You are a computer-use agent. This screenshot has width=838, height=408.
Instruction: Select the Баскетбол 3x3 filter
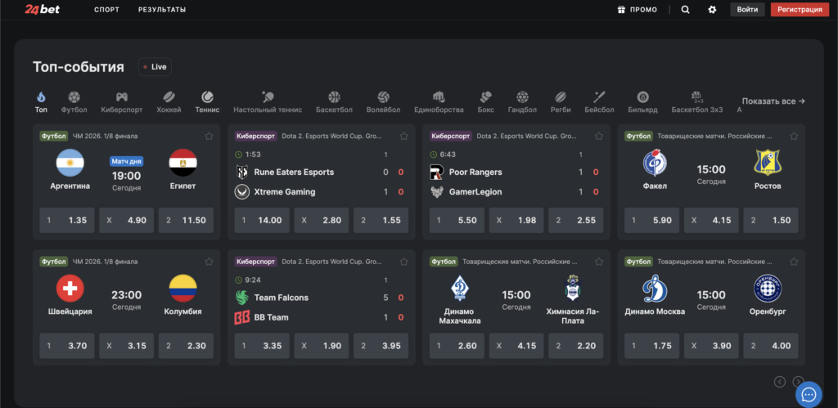click(697, 102)
